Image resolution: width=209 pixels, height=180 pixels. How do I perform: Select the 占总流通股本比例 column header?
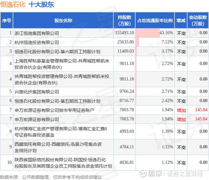coord(155,20)
